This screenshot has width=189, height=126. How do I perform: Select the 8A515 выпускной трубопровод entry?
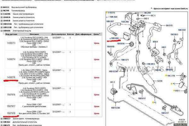pos(20,7)
